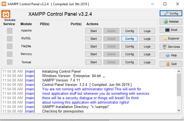Toggle Apache service install checkbox
Screen dimensions: 184x121
tap(10, 31)
